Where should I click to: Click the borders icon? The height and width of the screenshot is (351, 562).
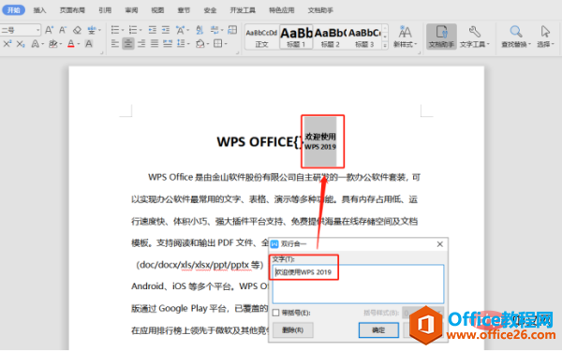pyautogui.click(x=217, y=44)
